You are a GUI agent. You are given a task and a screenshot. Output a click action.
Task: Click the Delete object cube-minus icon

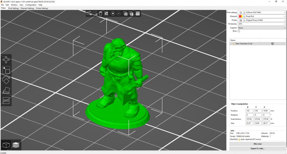point(95,13)
